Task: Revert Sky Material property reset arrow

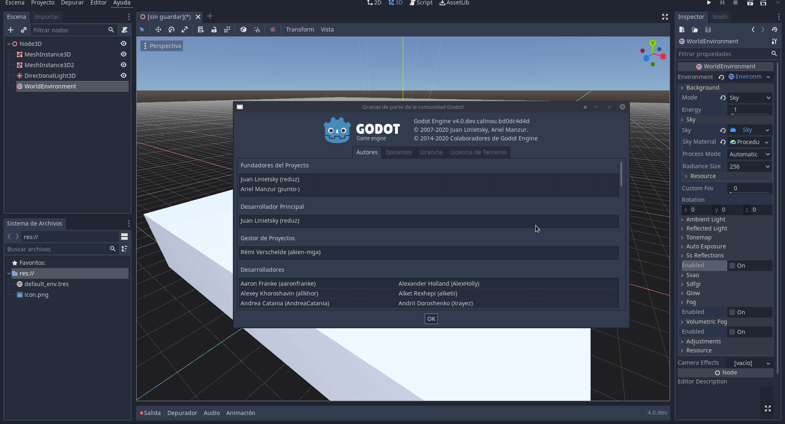Action: [723, 142]
